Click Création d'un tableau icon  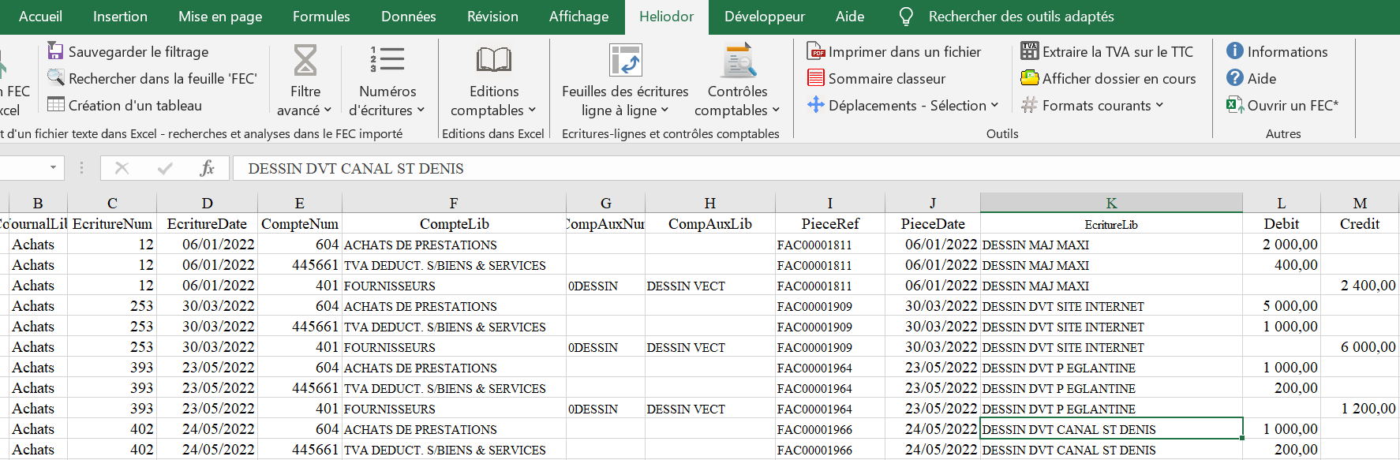pyautogui.click(x=55, y=105)
